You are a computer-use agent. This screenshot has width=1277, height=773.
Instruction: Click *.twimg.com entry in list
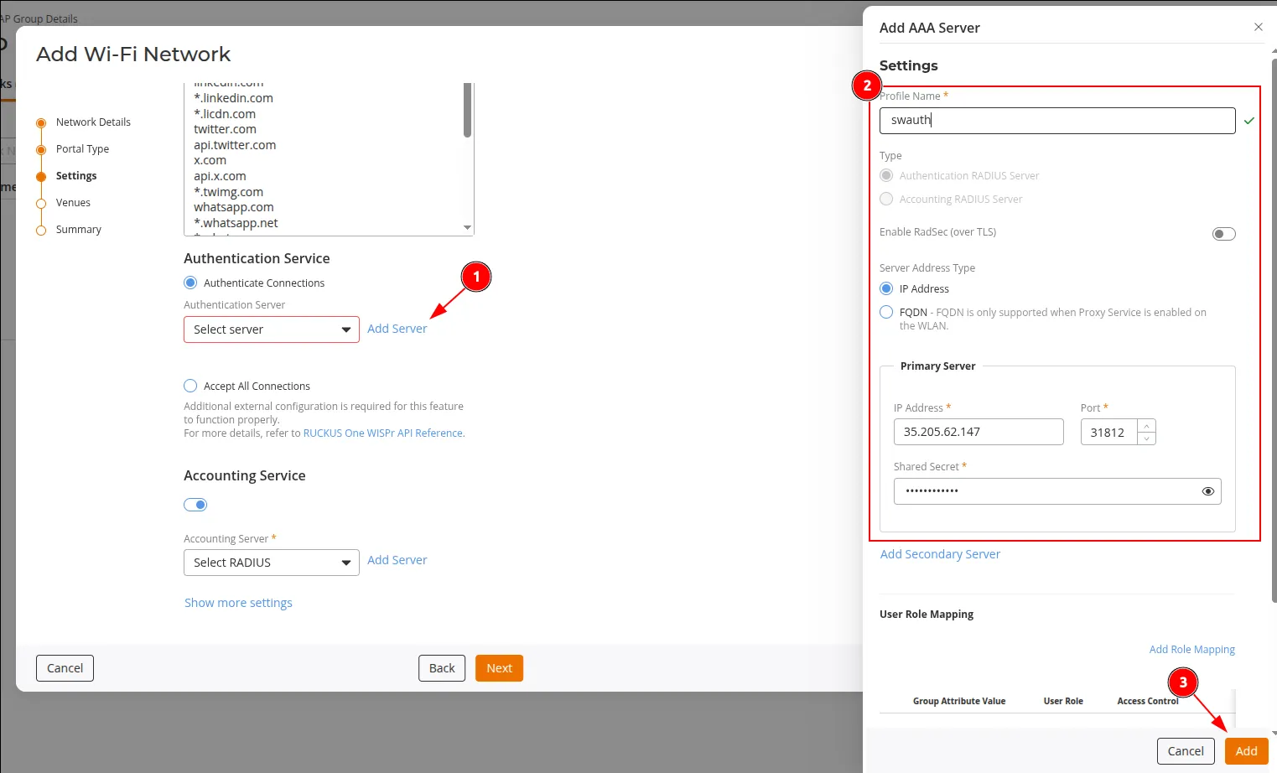[228, 192]
